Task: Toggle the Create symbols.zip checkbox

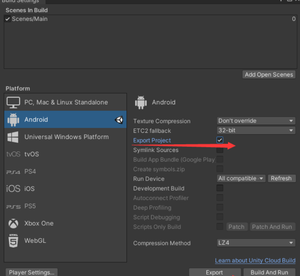Action: (x=220, y=169)
